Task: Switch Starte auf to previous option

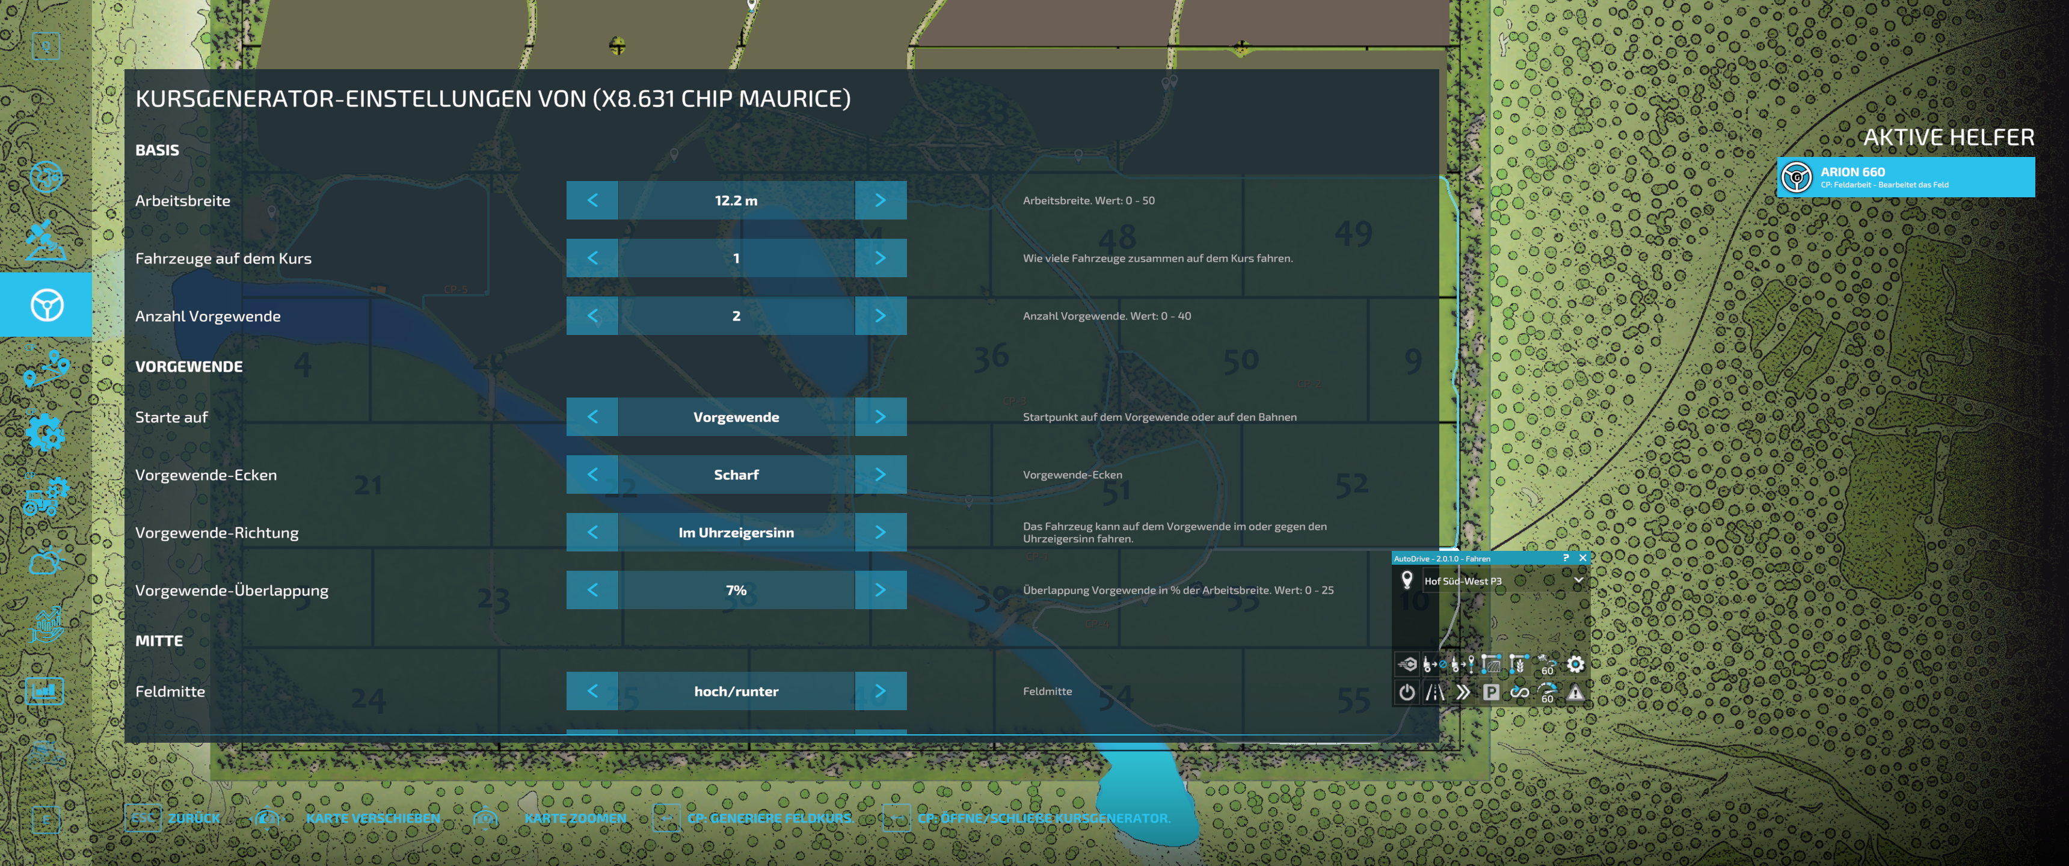Action: click(x=593, y=417)
